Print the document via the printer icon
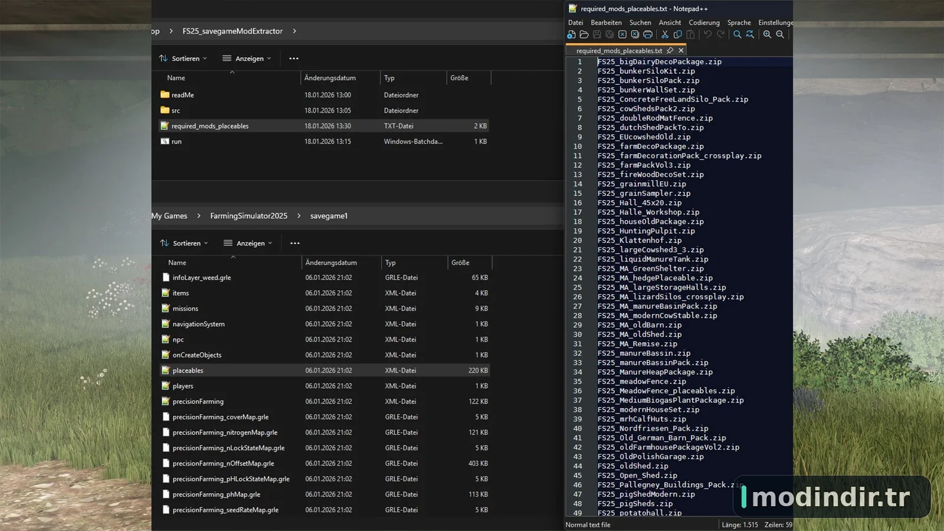 coord(648,35)
